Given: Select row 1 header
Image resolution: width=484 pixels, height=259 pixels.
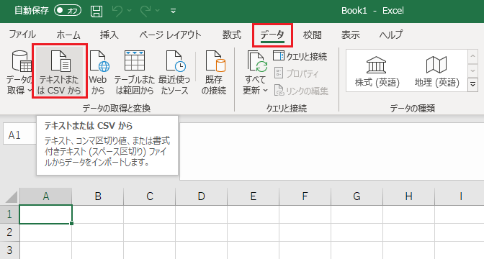Looking at the screenshot, I should tap(9, 214).
